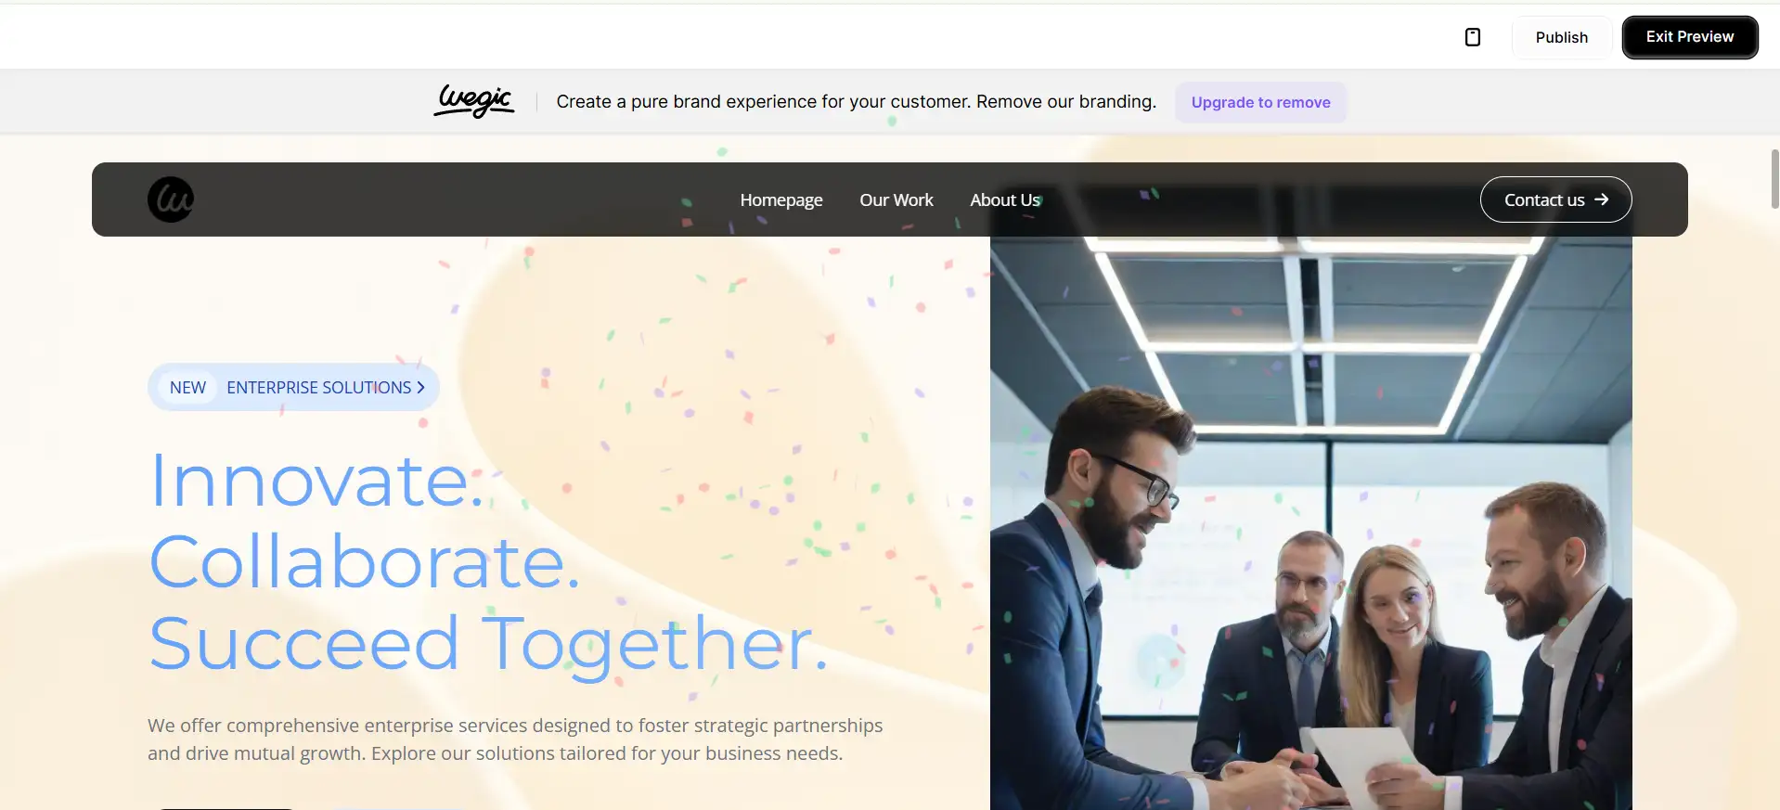Image resolution: width=1780 pixels, height=810 pixels.
Task: Click the enterprise services description paragraph
Action: click(x=515, y=739)
